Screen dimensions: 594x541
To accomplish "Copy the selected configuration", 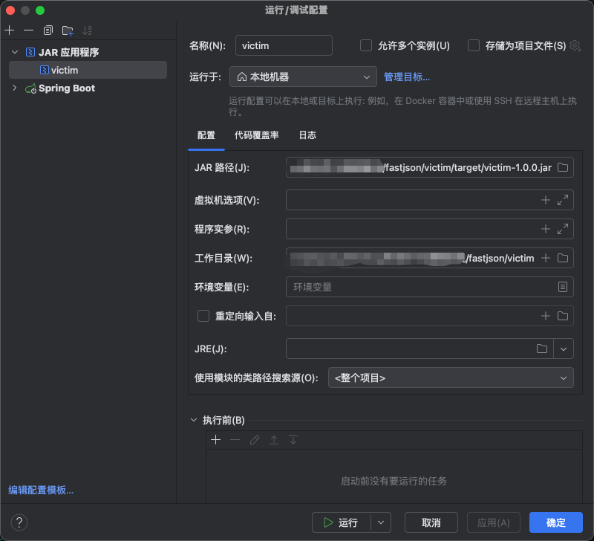I will pyautogui.click(x=48, y=30).
